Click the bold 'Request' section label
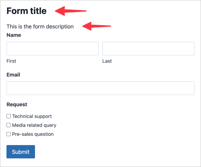This screenshot has width=201, height=167. coord(17,104)
